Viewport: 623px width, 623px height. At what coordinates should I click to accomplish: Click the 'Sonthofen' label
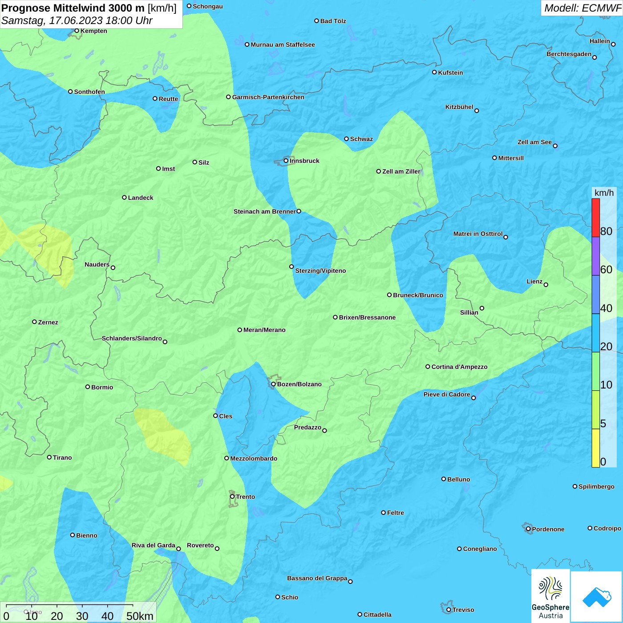[89, 92]
